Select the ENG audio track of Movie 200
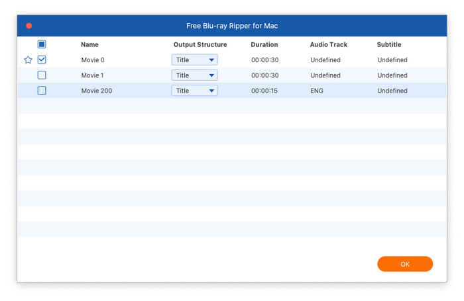The height and width of the screenshot is (301, 464). point(317,91)
